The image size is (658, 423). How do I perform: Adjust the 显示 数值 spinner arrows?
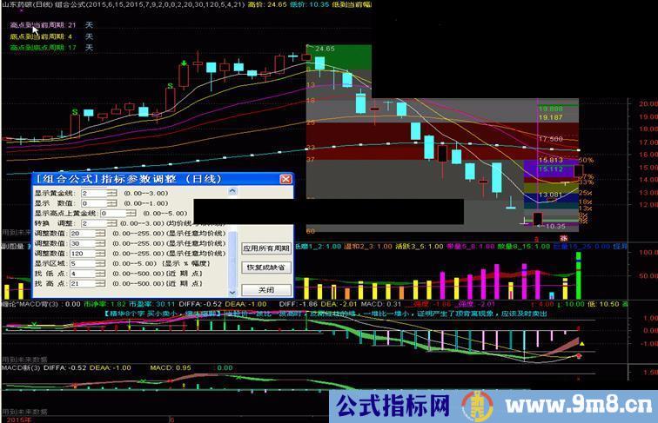point(111,202)
